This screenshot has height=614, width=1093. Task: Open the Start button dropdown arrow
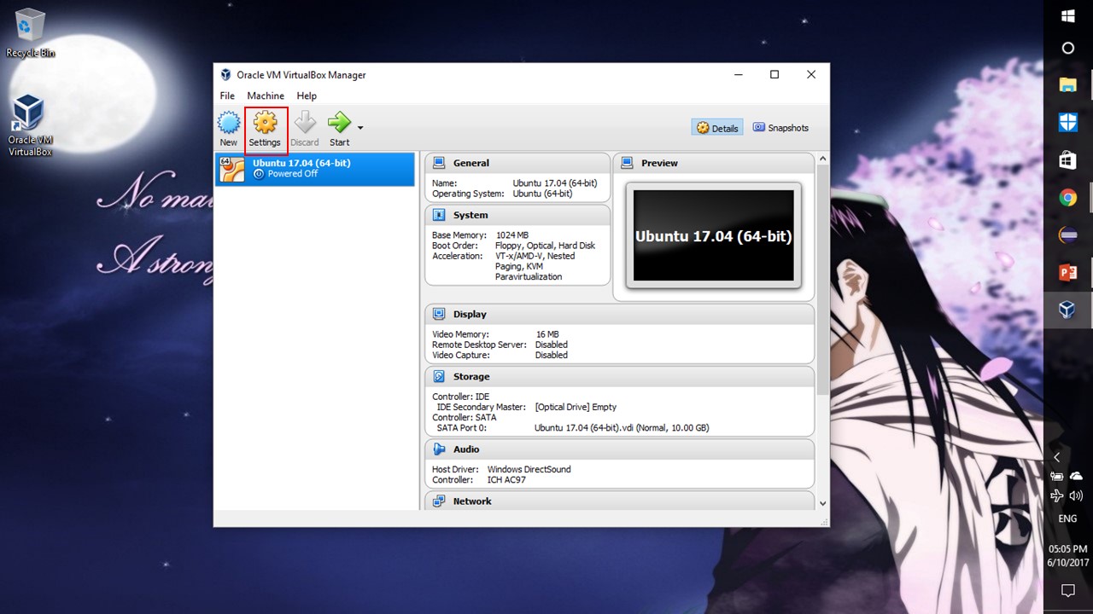coord(360,128)
